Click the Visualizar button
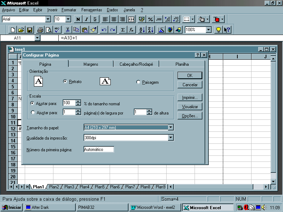This screenshot has width=283, height=212. [190, 107]
